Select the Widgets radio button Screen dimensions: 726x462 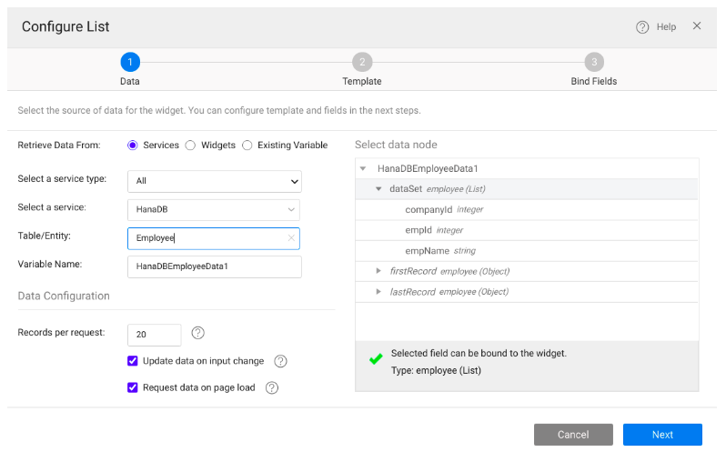[x=190, y=146]
